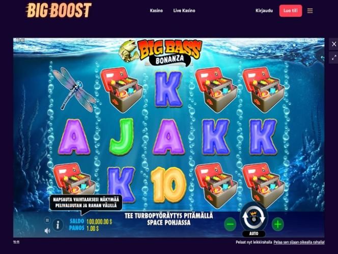The width and height of the screenshot is (338, 254).
Task: Click the golden 10 symbol on the reels
Action: click(168, 185)
